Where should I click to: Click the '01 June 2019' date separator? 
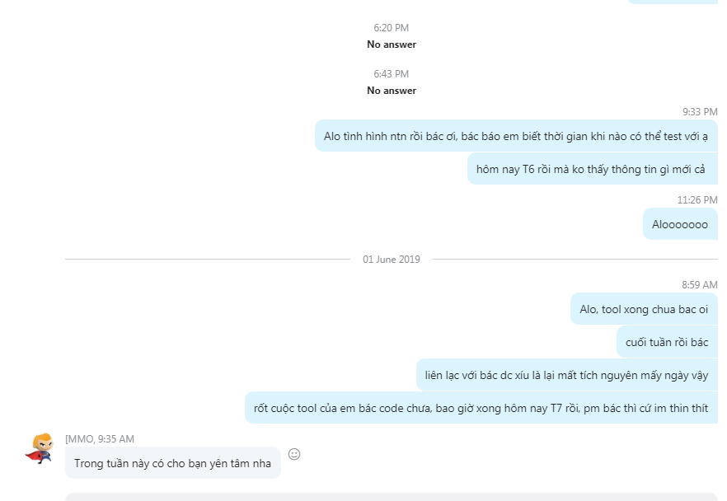(x=392, y=260)
